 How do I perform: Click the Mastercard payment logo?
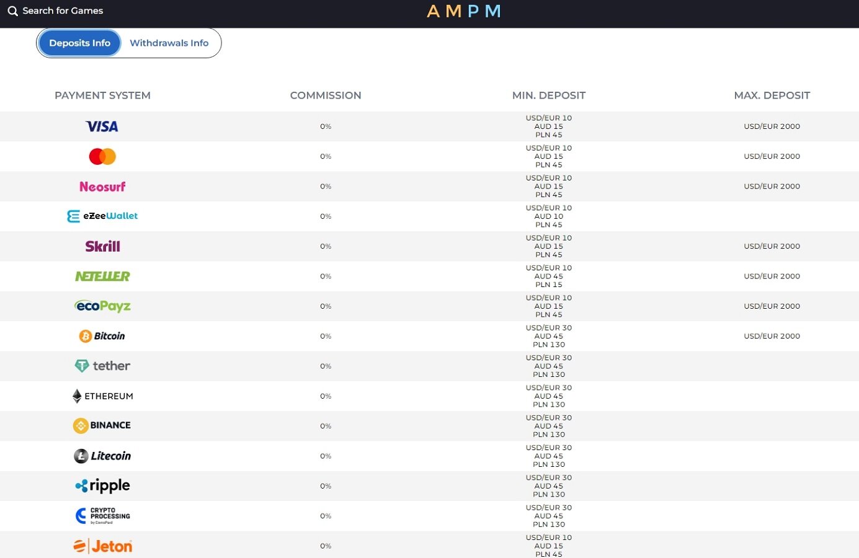point(102,156)
